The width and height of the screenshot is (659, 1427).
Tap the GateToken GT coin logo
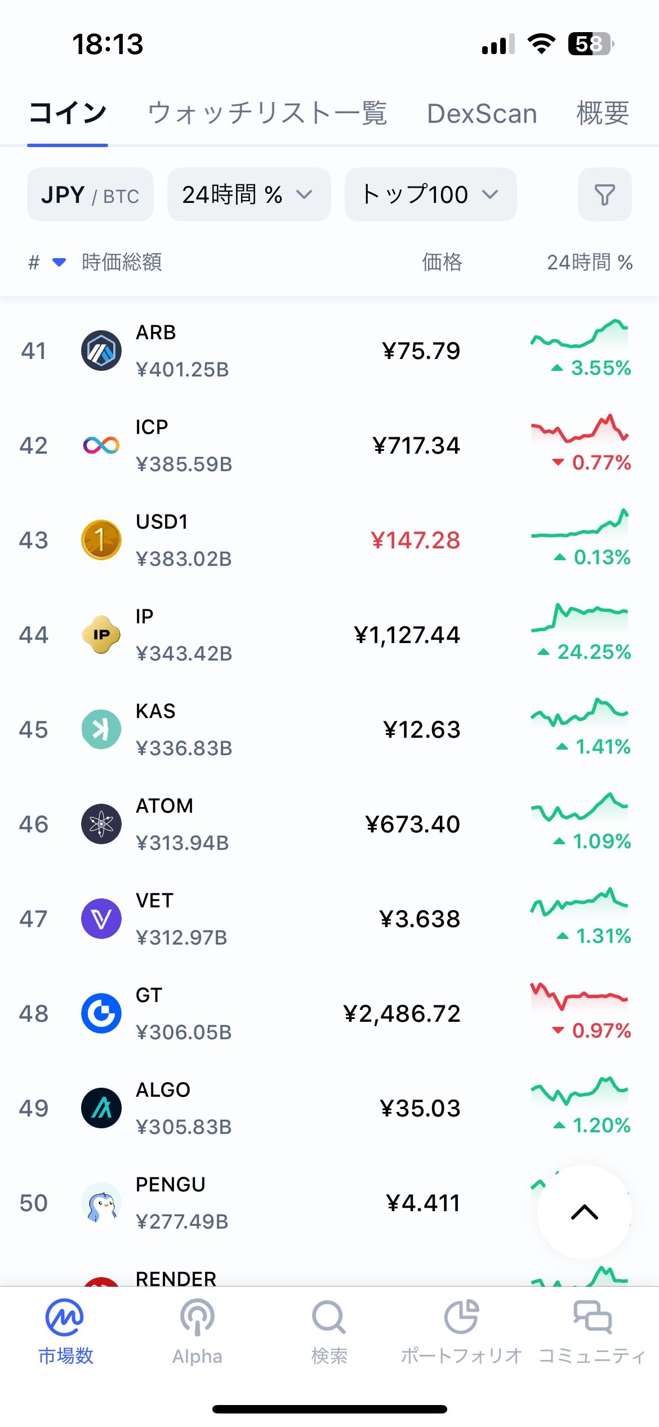pyautogui.click(x=101, y=1013)
